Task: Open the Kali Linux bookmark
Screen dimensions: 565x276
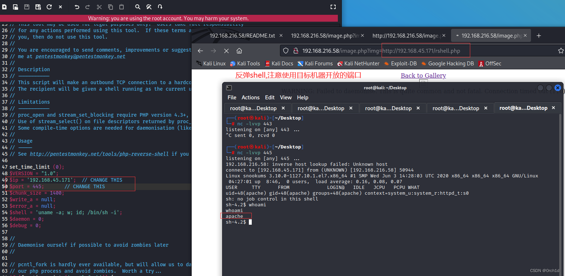Action: pos(211,64)
